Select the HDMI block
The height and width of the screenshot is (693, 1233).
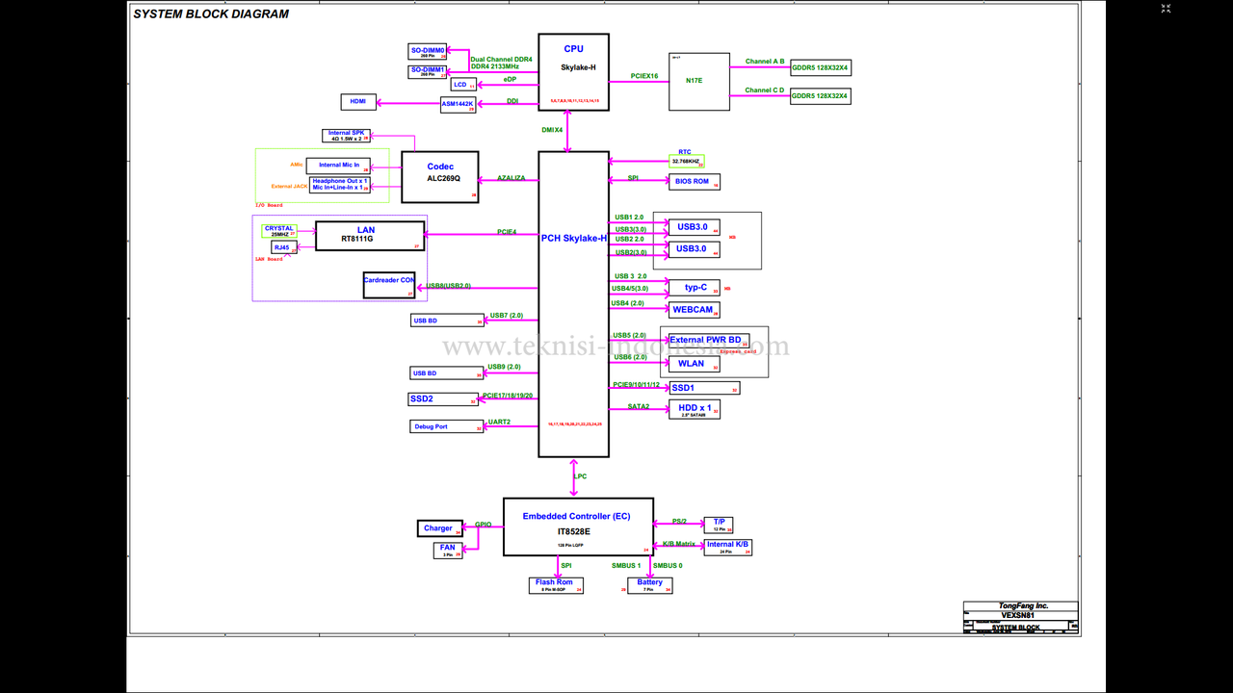358,102
